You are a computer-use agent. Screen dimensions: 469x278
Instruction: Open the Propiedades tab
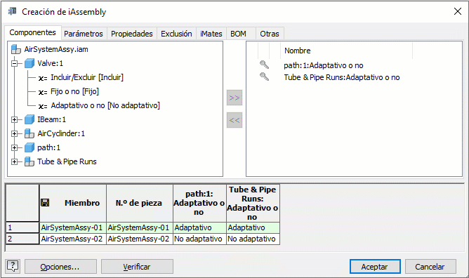(132, 34)
